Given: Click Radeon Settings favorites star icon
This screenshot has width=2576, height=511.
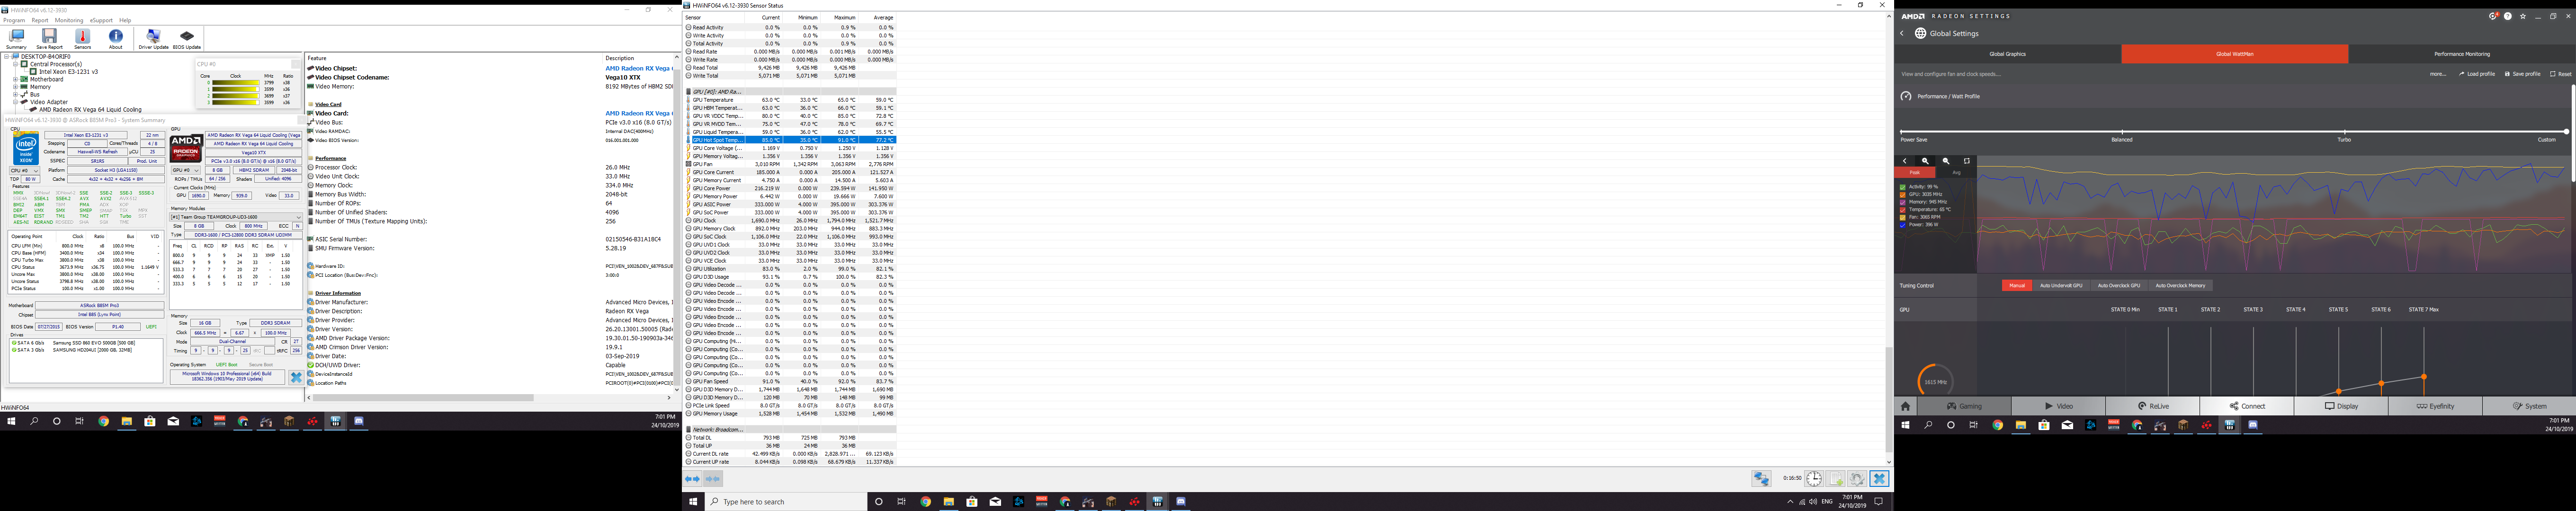Looking at the screenshot, I should pyautogui.click(x=2523, y=16).
